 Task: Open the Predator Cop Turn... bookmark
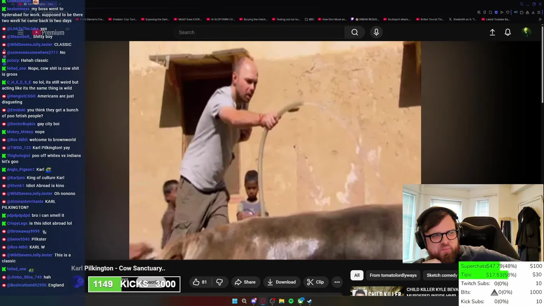pyautogui.click(x=123, y=19)
